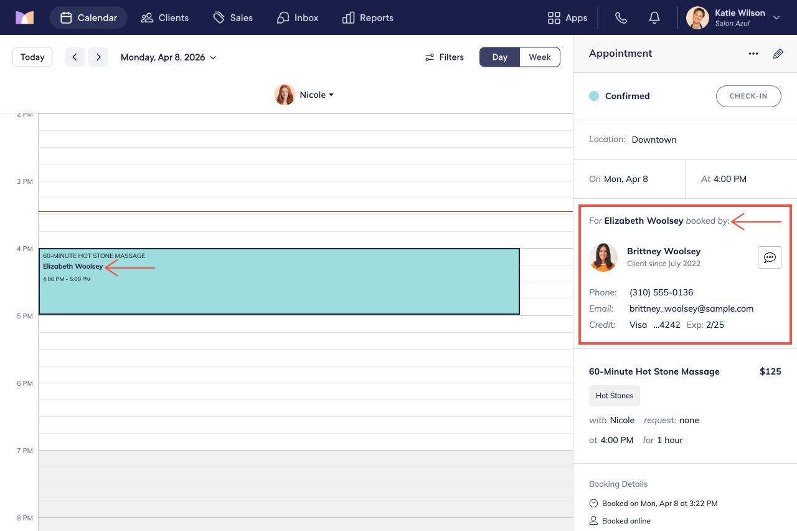Click the phone icon in top bar
This screenshot has height=531, width=797.
click(621, 17)
